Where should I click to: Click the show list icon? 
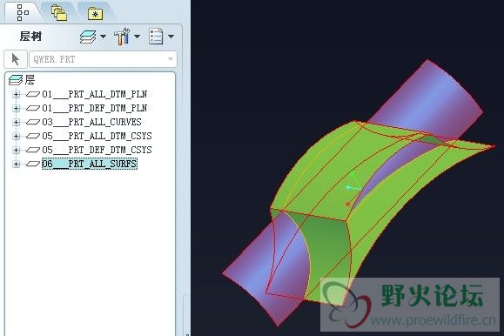[156, 37]
